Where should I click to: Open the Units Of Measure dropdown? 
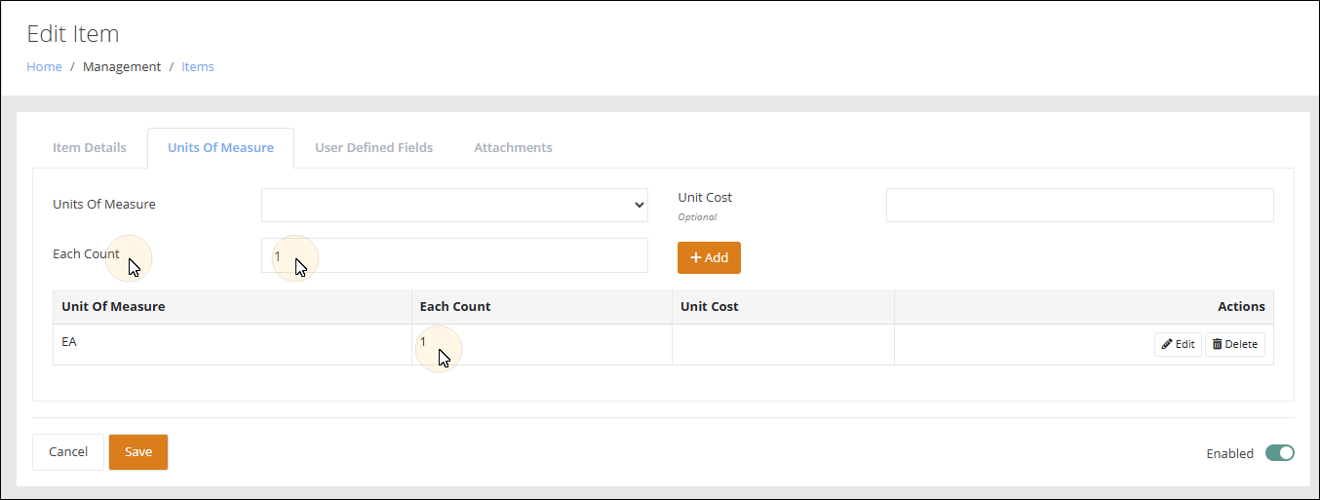(454, 205)
